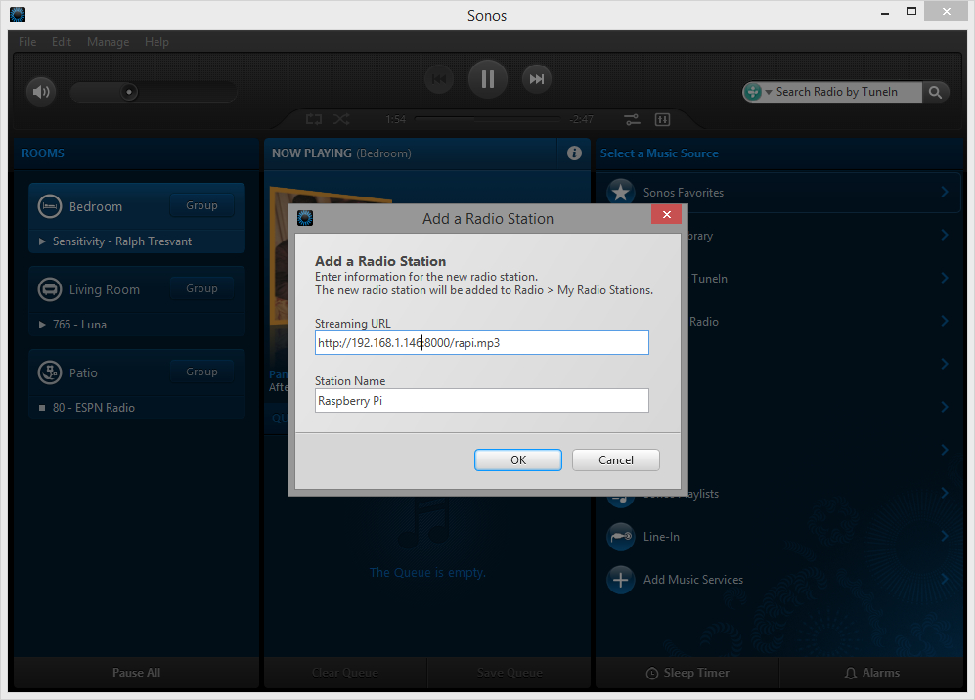
Task: Open the File menu
Action: coord(27,42)
